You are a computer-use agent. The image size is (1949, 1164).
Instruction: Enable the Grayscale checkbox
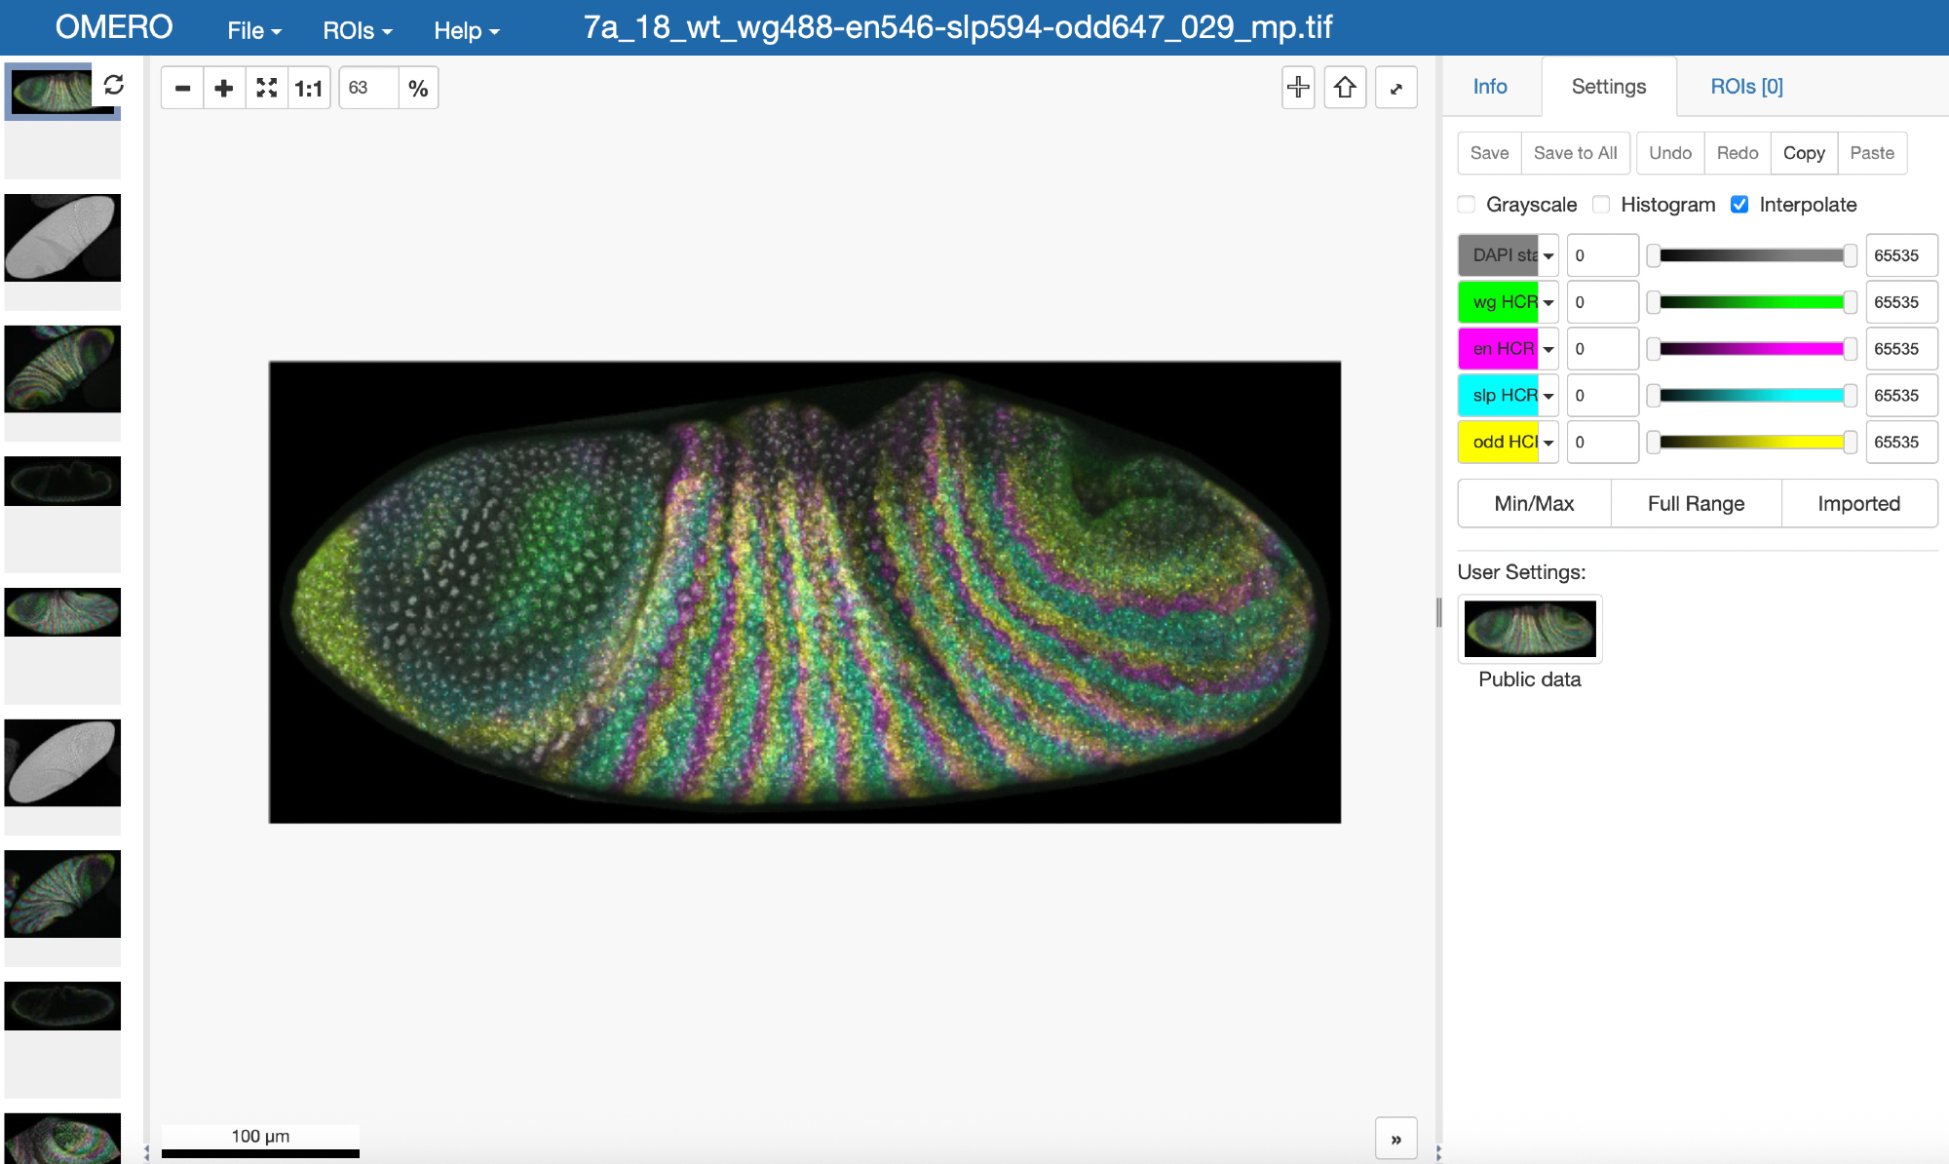click(x=1467, y=205)
